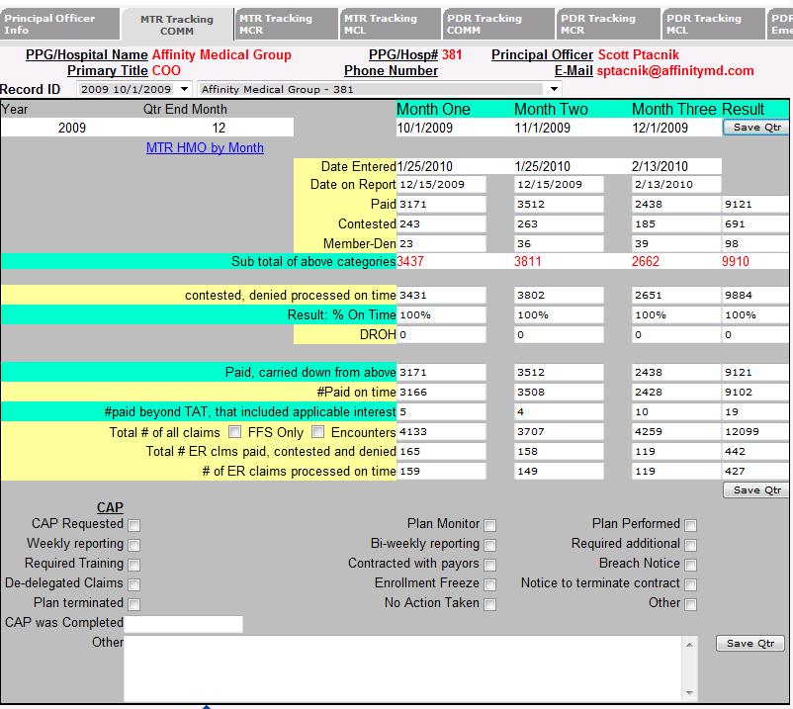
Task: Click Save Qtr button beside Month Three date
Action: 756,128
